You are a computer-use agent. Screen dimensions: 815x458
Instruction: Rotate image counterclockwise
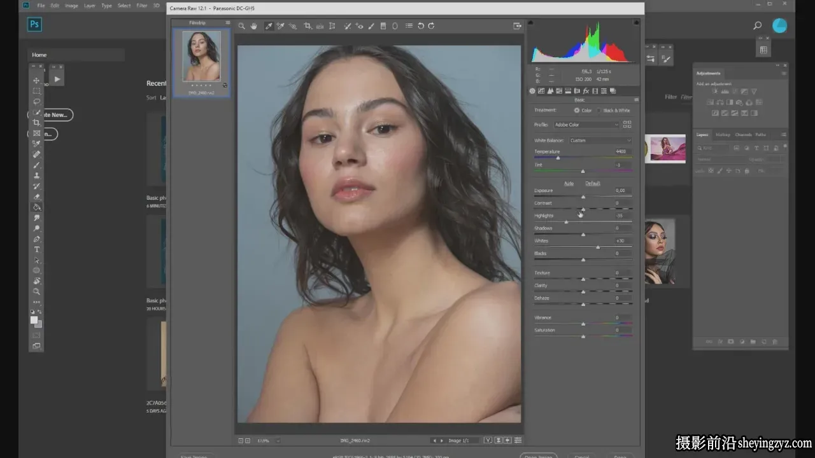pyautogui.click(x=421, y=26)
